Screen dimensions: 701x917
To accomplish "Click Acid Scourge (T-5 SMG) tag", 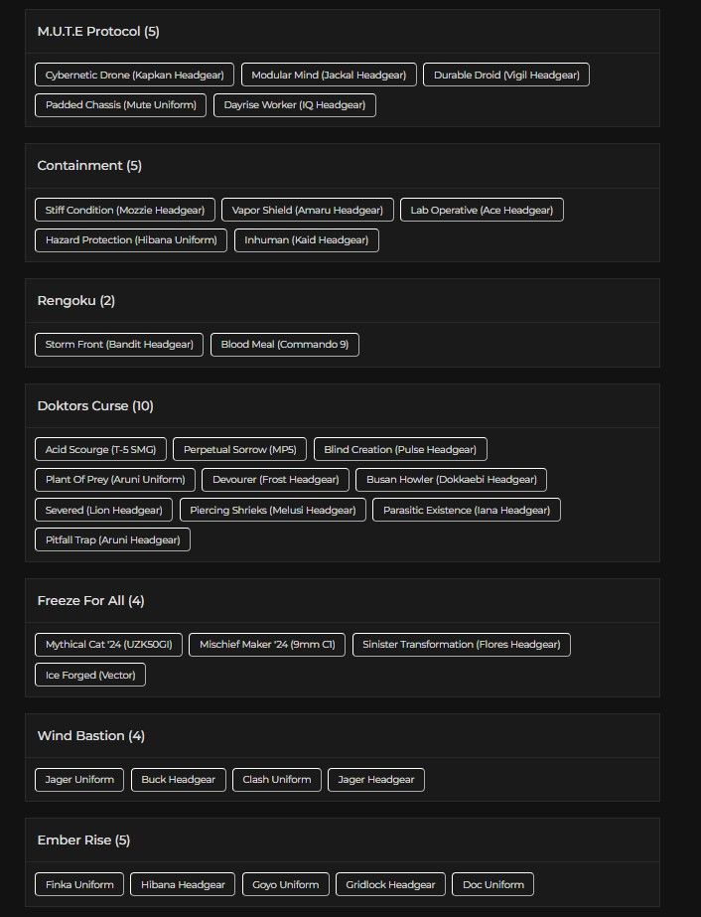I will [x=100, y=449].
